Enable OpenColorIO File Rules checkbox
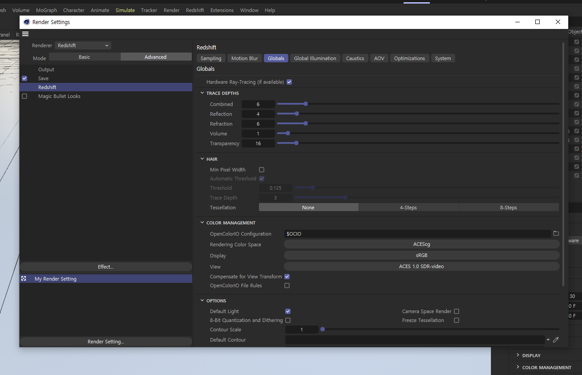The image size is (582, 375). 287,285
